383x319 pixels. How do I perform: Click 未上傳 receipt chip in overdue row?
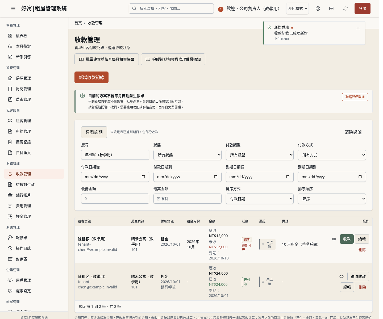tap(267, 244)
